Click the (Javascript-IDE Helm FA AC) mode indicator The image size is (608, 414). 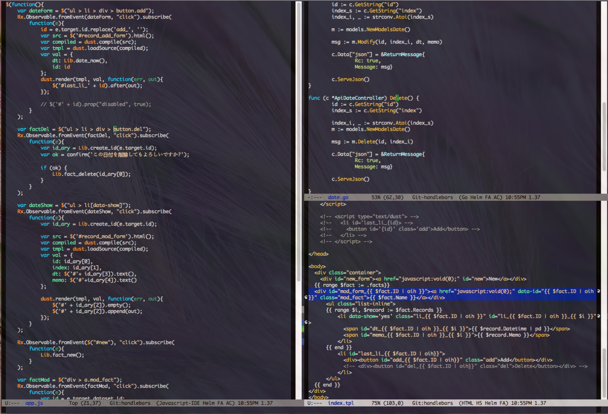click(195, 403)
